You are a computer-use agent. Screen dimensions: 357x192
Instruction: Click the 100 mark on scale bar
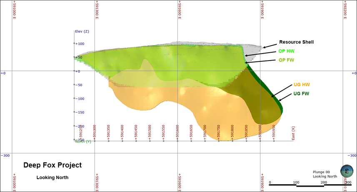click(x=296, y=182)
